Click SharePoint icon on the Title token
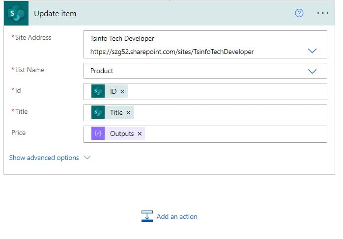 [x=98, y=112]
